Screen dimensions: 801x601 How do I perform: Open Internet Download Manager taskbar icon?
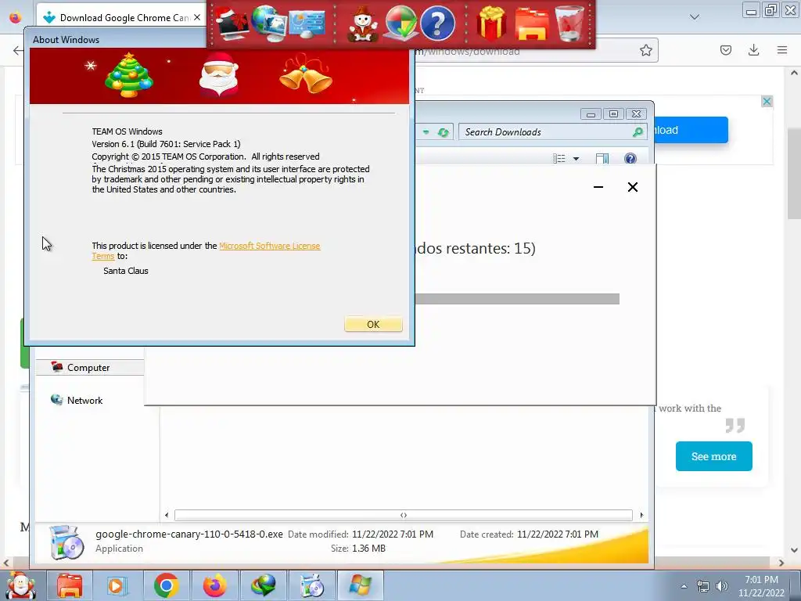(263, 585)
